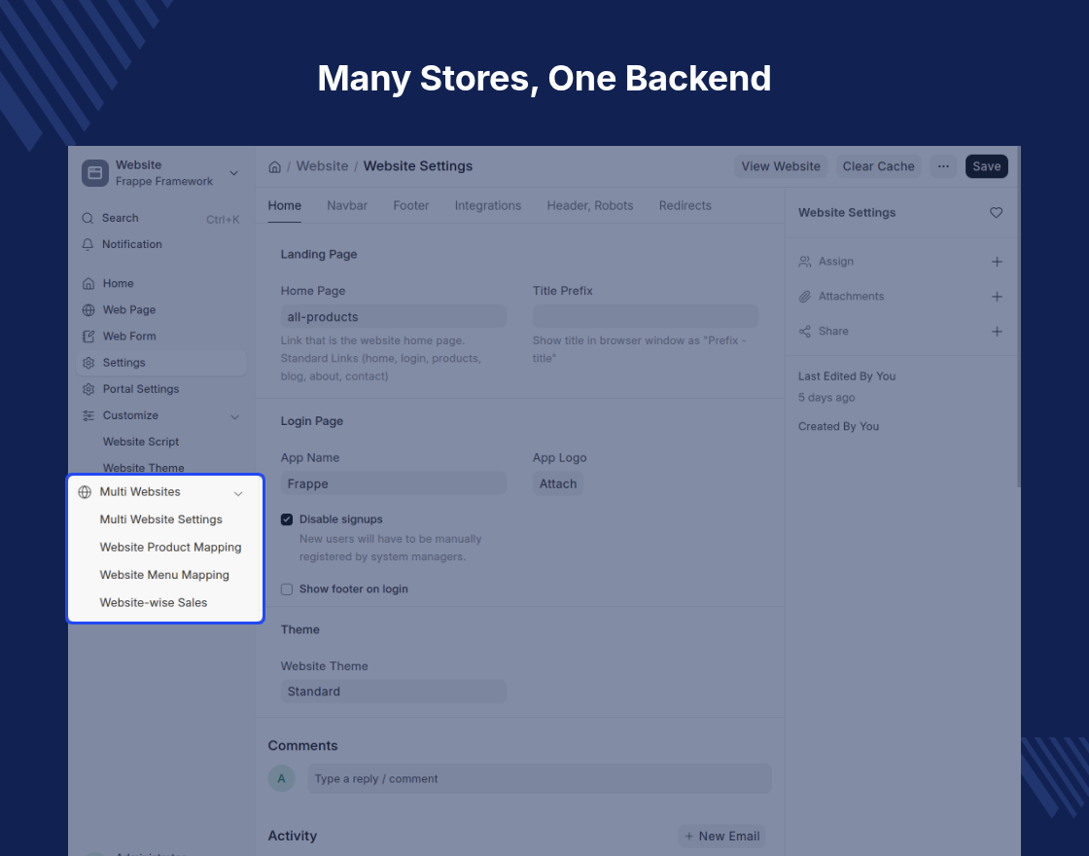Add a share with Share plus
1089x856 pixels.
click(x=997, y=332)
